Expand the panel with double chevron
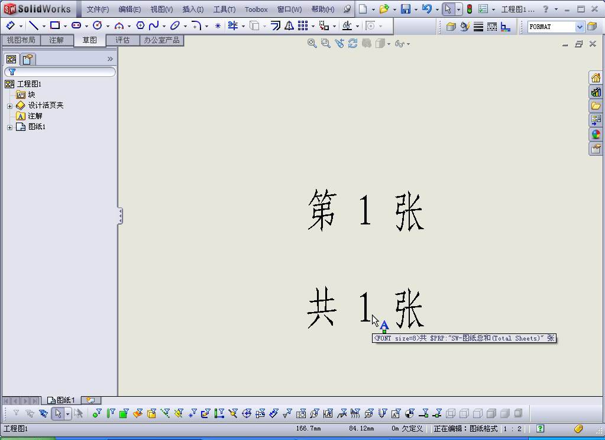This screenshot has width=605, height=440. [x=110, y=59]
